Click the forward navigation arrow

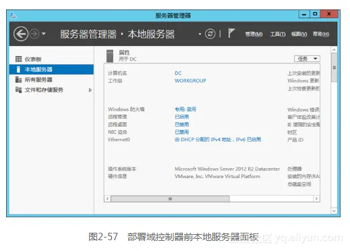[x=34, y=34]
